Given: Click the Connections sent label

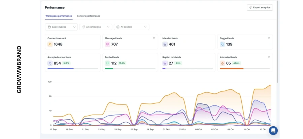Looking at the screenshot, I should point(57,38).
